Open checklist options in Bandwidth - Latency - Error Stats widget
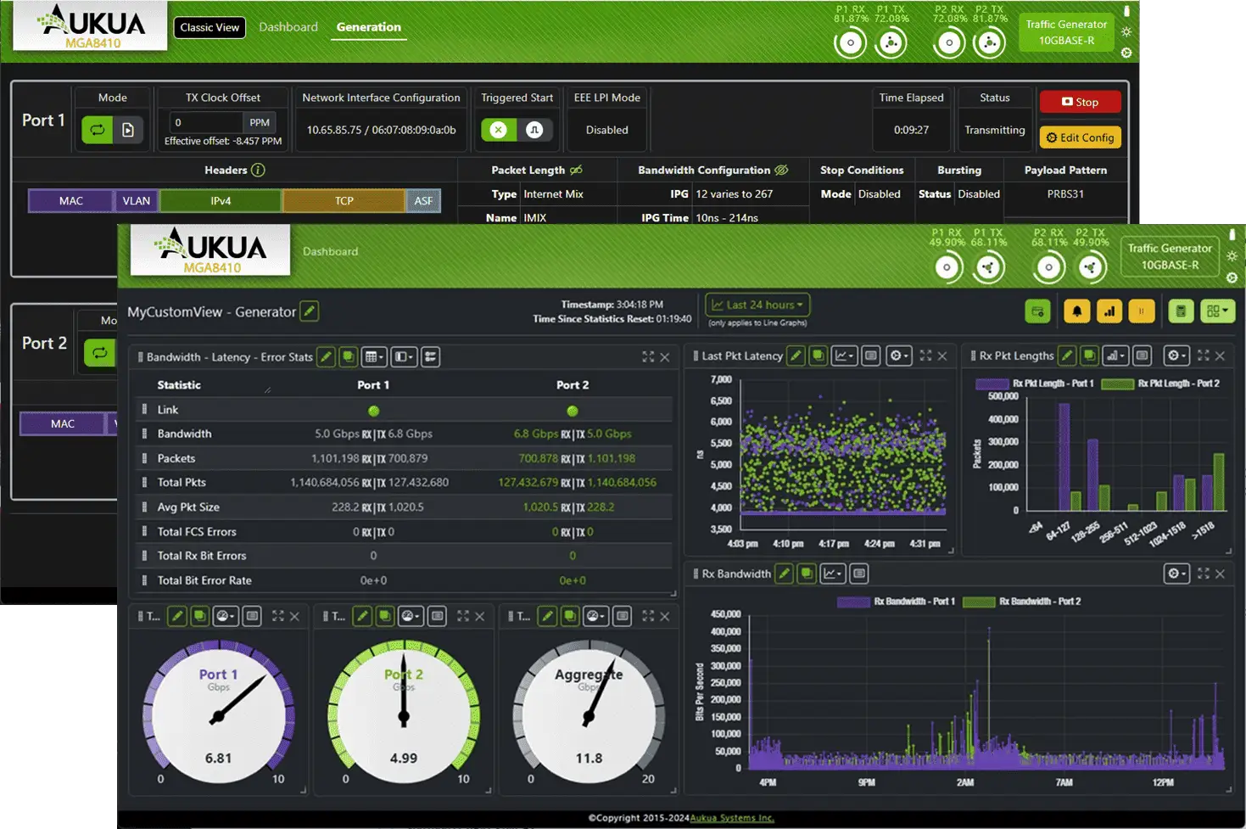 tap(431, 356)
